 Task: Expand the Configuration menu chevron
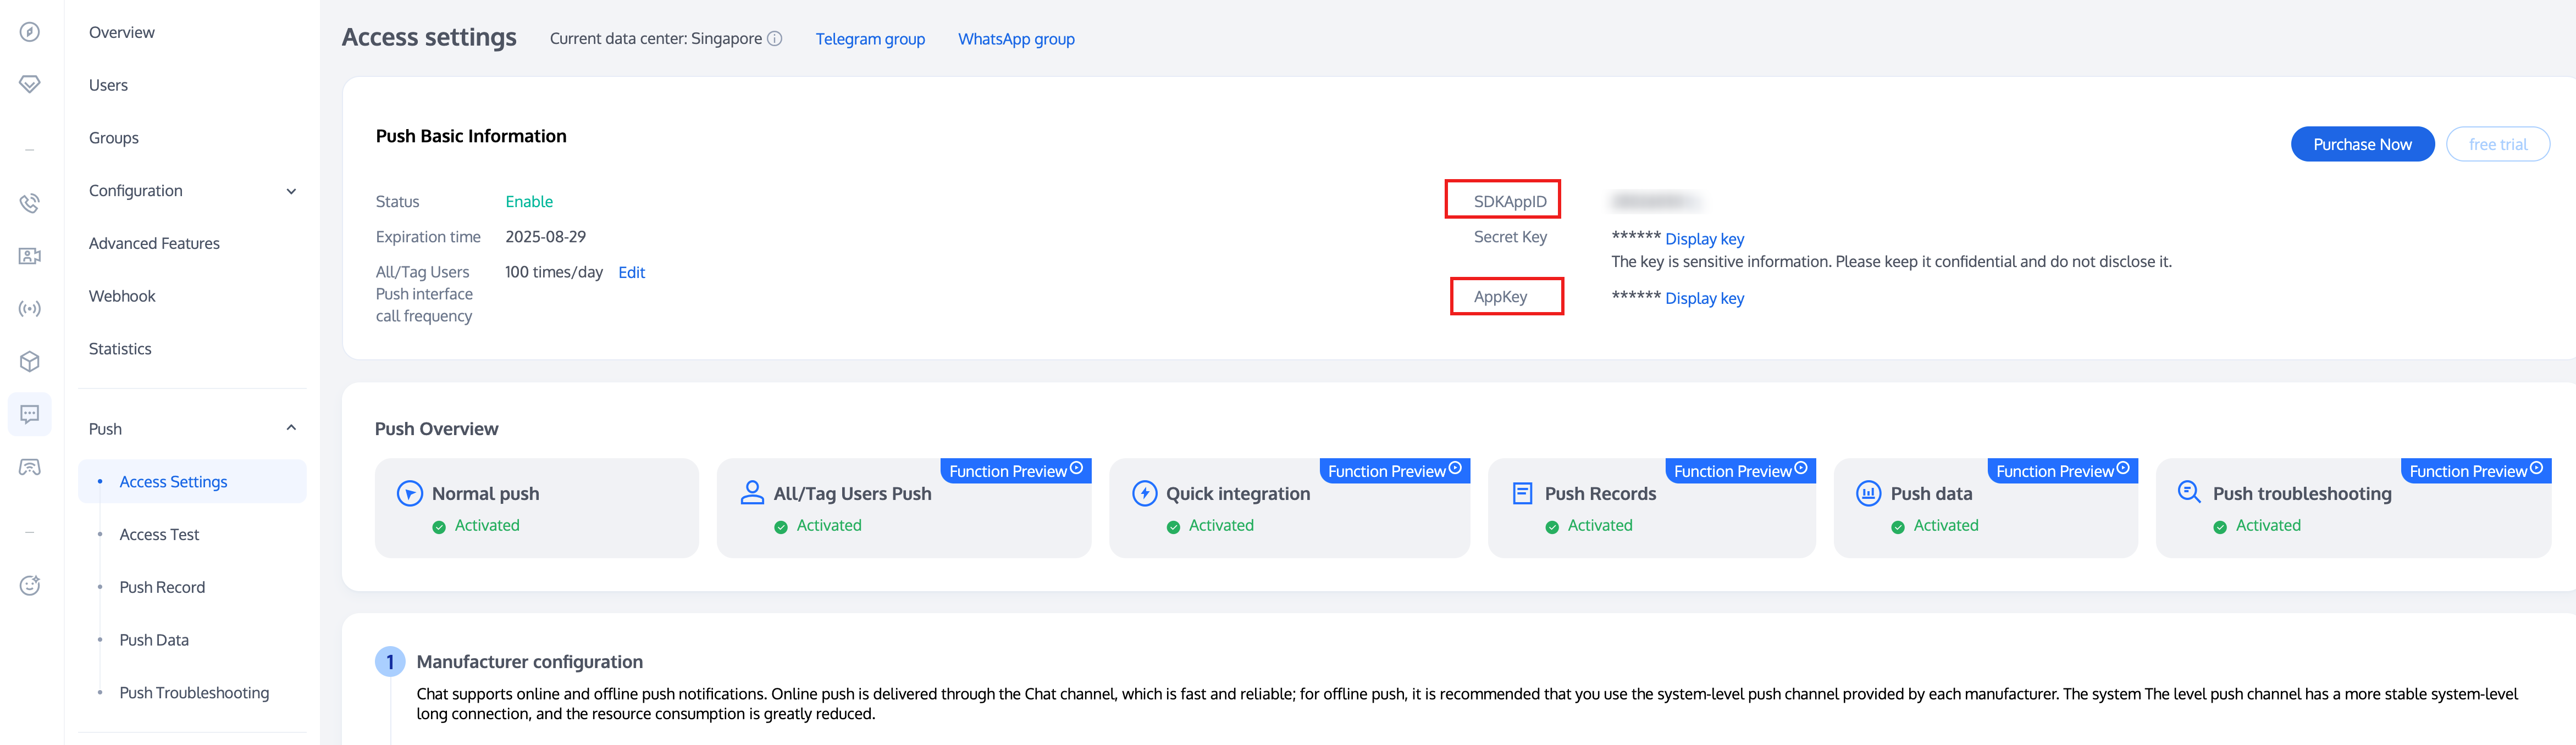click(291, 191)
